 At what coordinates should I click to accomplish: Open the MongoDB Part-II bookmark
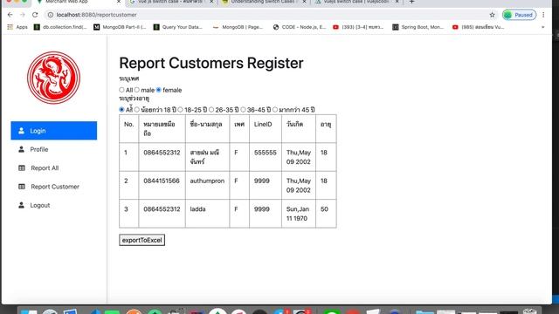click(120, 27)
